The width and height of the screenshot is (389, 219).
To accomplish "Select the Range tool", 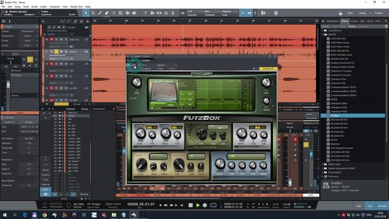I will tap(93, 13).
